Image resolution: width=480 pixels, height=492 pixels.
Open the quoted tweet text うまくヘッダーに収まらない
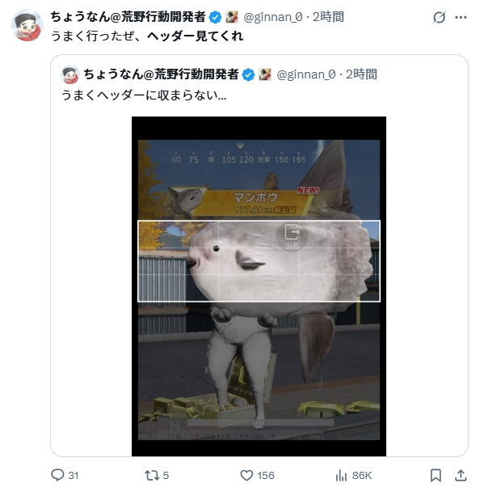[x=144, y=95]
